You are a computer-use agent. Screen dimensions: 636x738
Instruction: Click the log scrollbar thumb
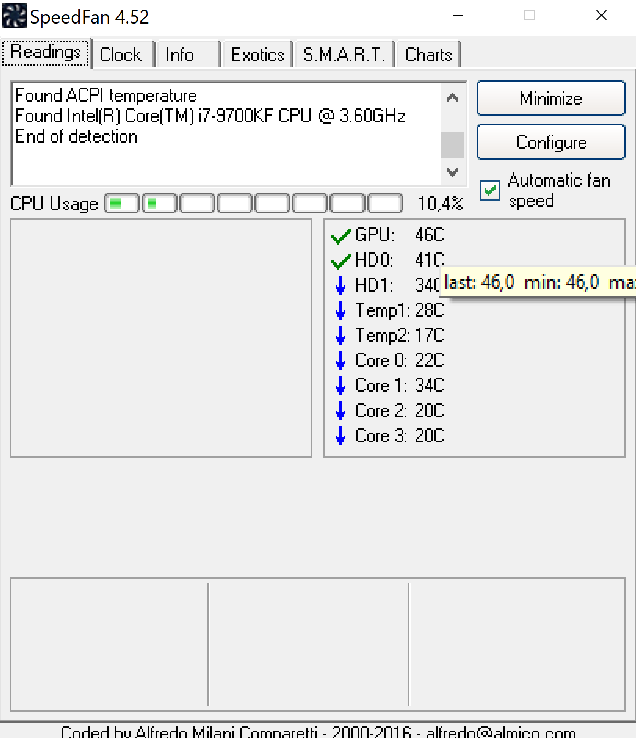[x=453, y=145]
